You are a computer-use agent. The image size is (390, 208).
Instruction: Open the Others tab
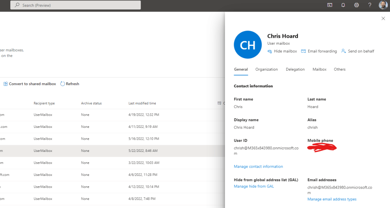340,69
